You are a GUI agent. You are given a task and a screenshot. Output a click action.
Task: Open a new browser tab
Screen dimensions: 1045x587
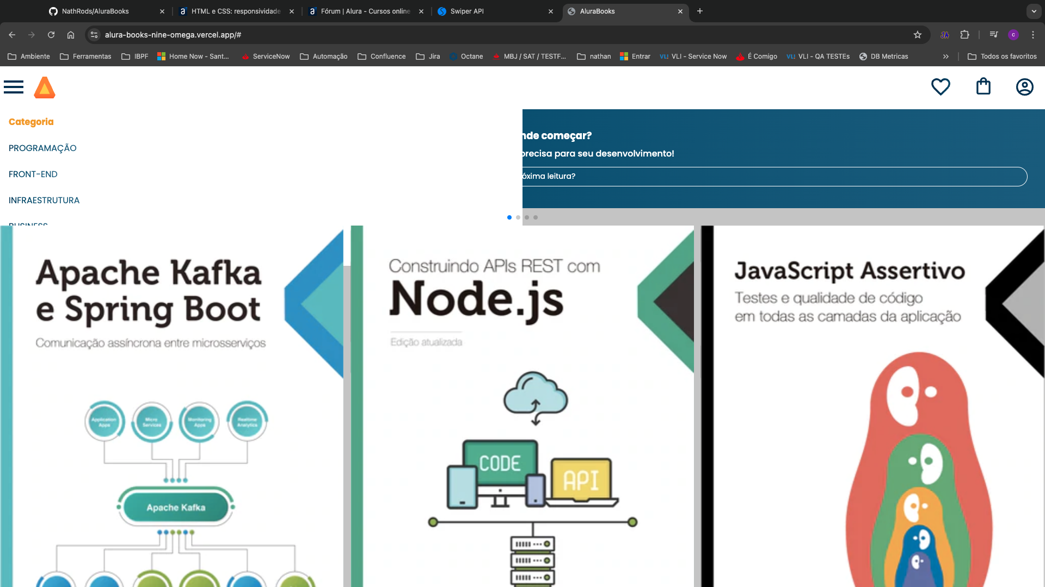pos(700,11)
